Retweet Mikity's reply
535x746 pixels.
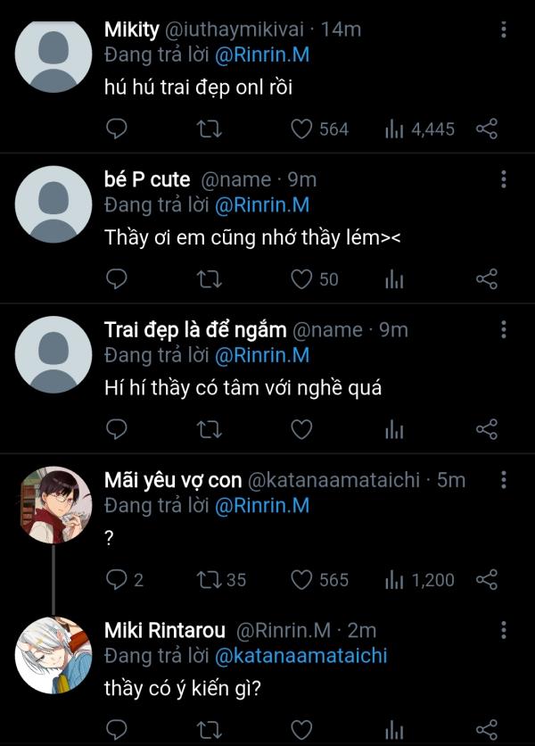pyautogui.click(x=208, y=129)
